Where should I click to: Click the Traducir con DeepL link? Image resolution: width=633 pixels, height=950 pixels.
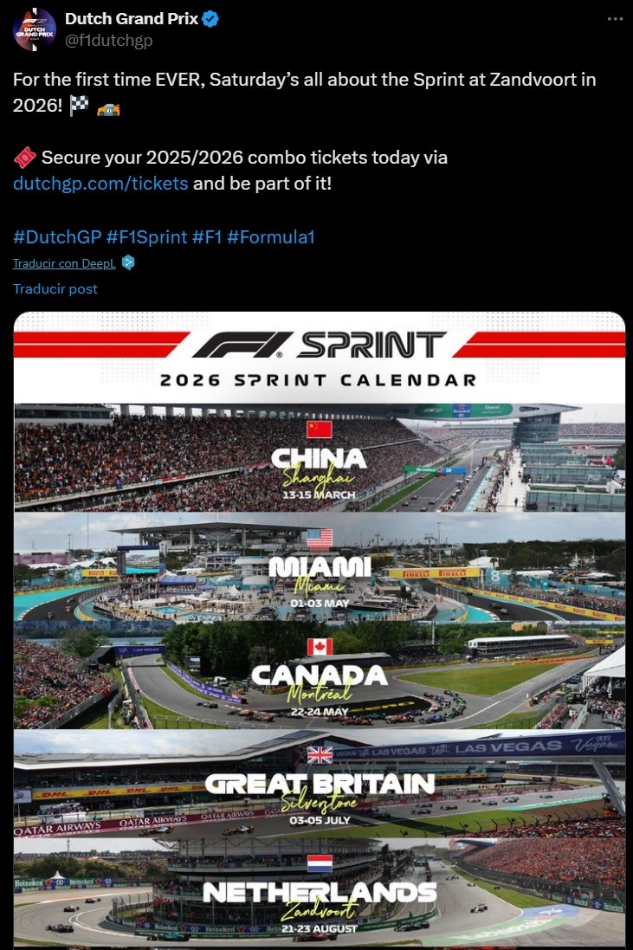65,263
